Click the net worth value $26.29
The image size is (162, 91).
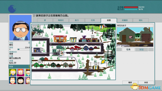click(13, 63)
